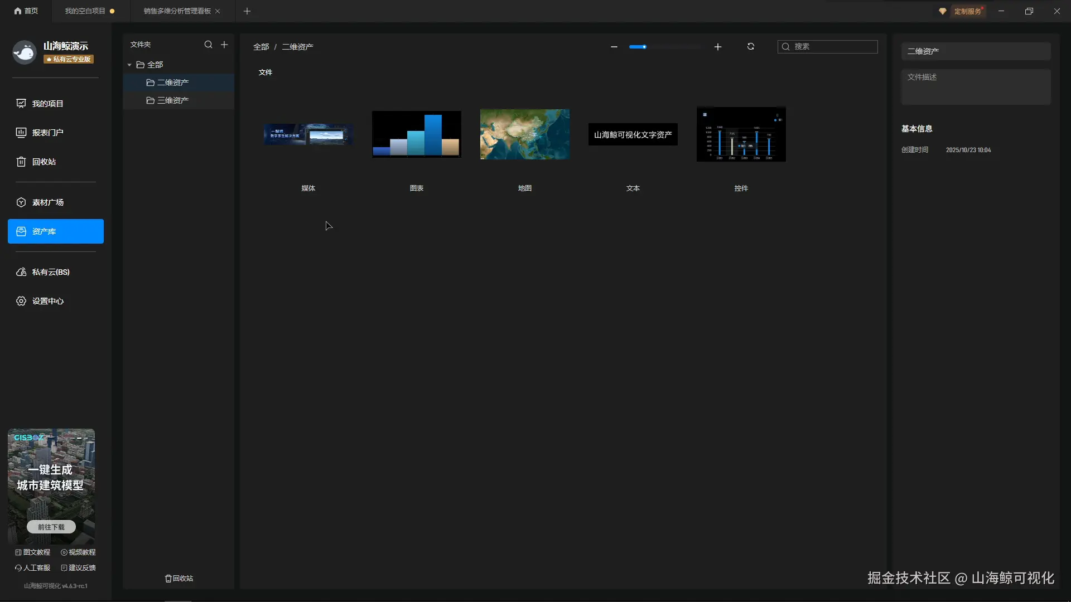The width and height of the screenshot is (1071, 602).
Task: Zoom in thumbnails with plus icon
Action: [718, 47]
